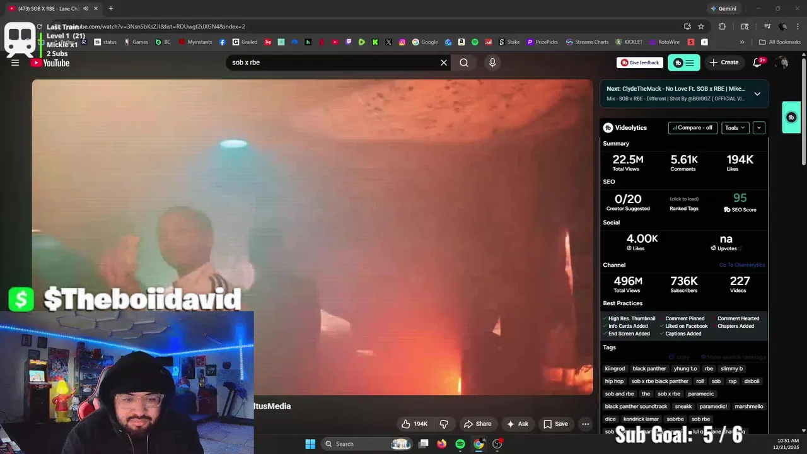Open a new Chrome tab
The height and width of the screenshot is (454, 807).
(111, 8)
